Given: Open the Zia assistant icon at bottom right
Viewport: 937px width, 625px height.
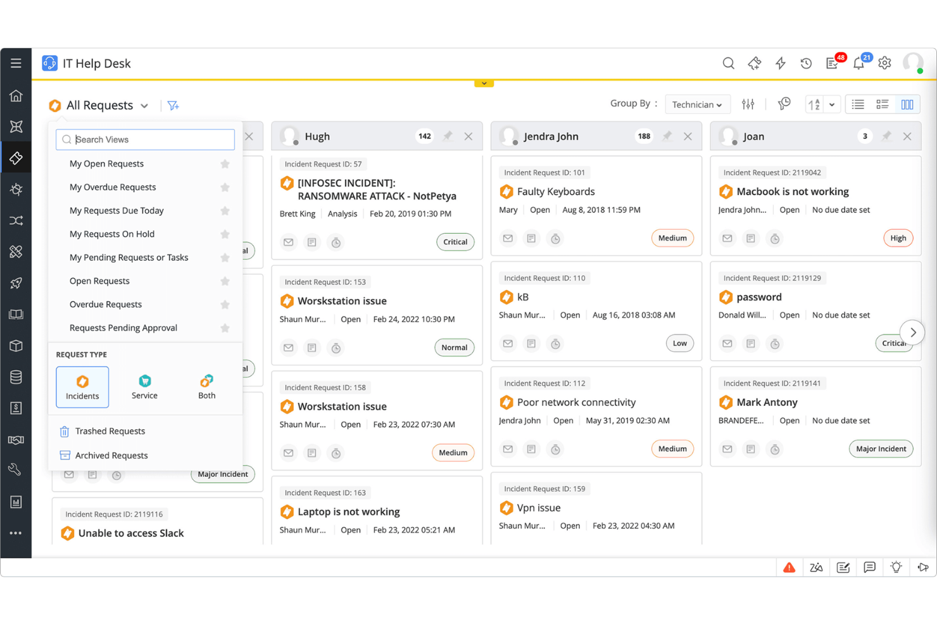Looking at the screenshot, I should point(816,567).
